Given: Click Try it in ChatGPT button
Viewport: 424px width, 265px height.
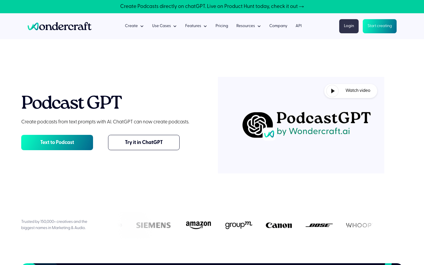Looking at the screenshot, I should [x=144, y=143].
